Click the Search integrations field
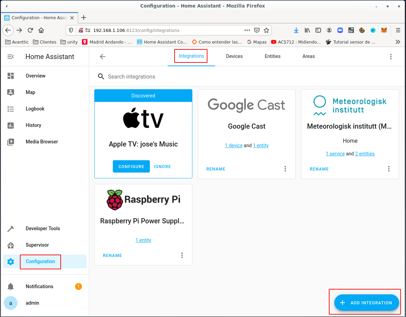 (x=206, y=77)
